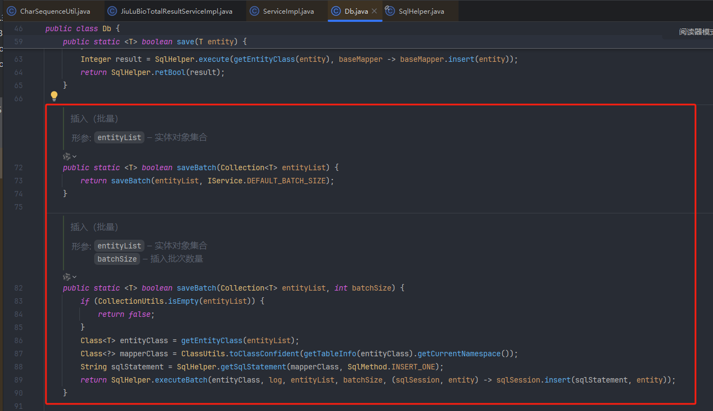
Task: Close the Db.java editor tab
Action: (374, 11)
